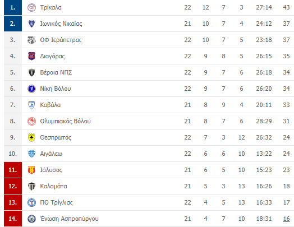
Task: Click the red rank 14 badge
Action: [13, 219]
